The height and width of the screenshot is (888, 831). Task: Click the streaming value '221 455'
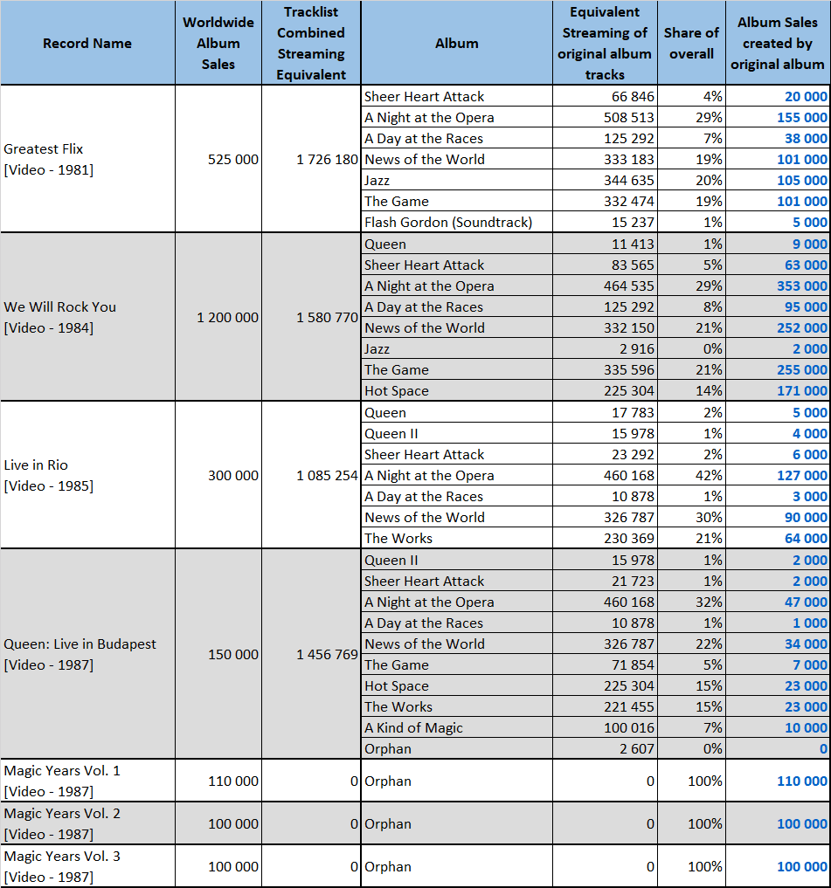tap(628, 707)
